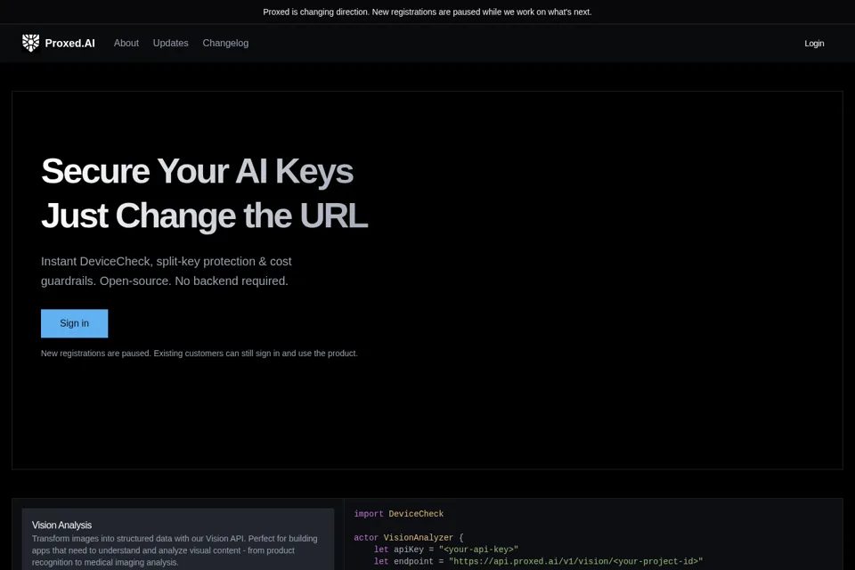Click the 'Existing customers can still sign in' note
The width and height of the screenshot is (855, 570).
199,354
